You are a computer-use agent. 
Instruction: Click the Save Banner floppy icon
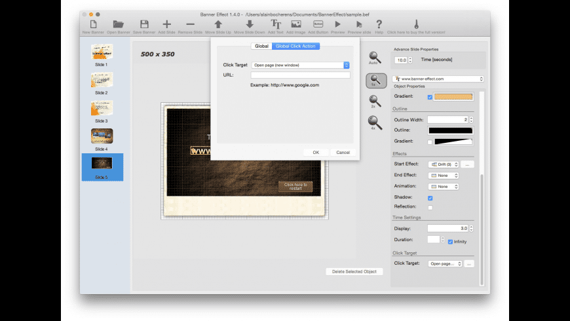144,24
